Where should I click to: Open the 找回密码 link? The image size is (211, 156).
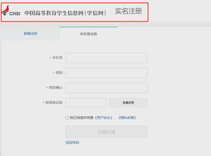pos(72,142)
